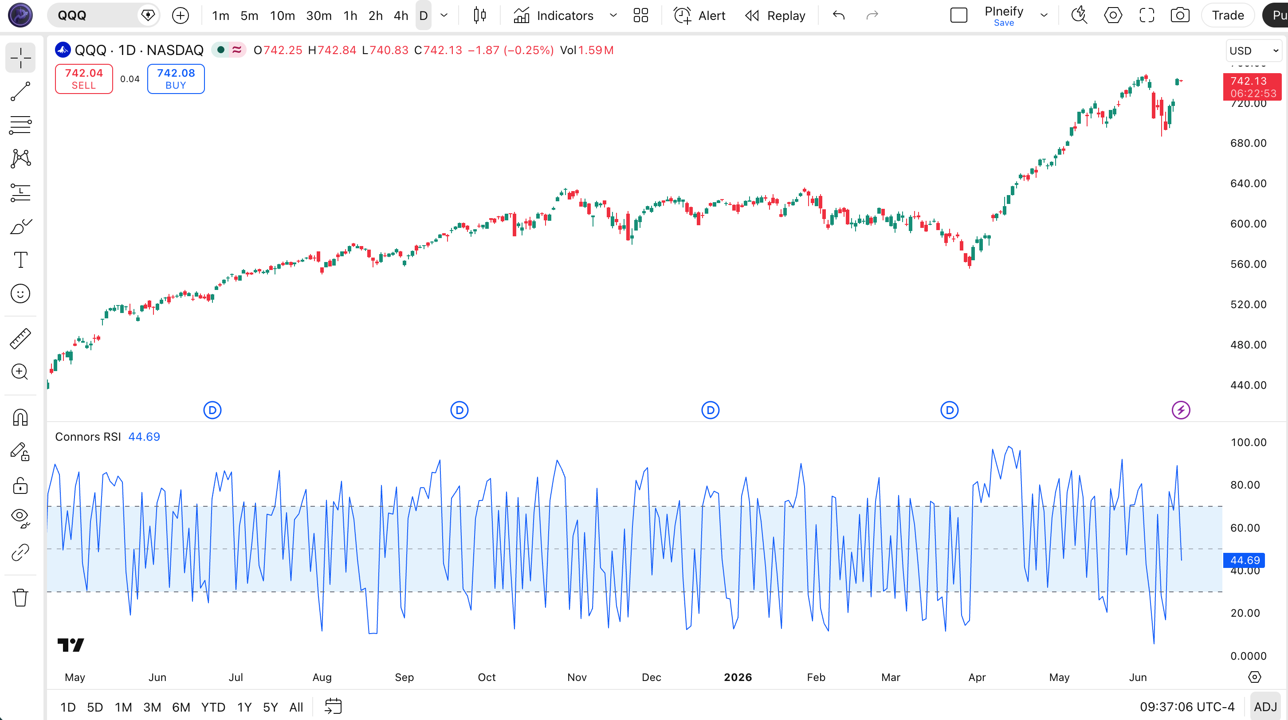This screenshot has width=1288, height=720.
Task: Click the trash remove objects icon
Action: pos(20,598)
